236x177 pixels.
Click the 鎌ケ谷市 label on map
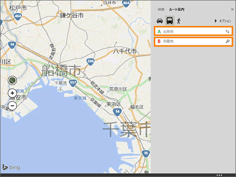[72, 16]
